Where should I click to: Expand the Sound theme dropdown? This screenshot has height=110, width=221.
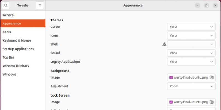[x=191, y=53]
